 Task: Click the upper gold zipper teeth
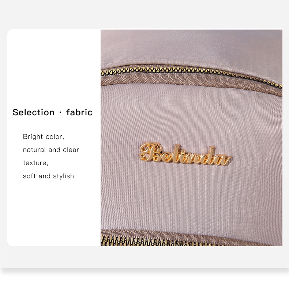tap(191, 73)
